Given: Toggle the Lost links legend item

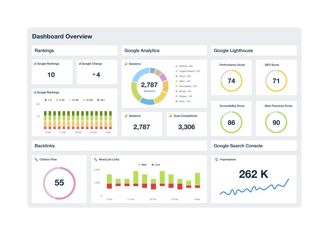Looking at the screenshot, I should coord(156,165).
